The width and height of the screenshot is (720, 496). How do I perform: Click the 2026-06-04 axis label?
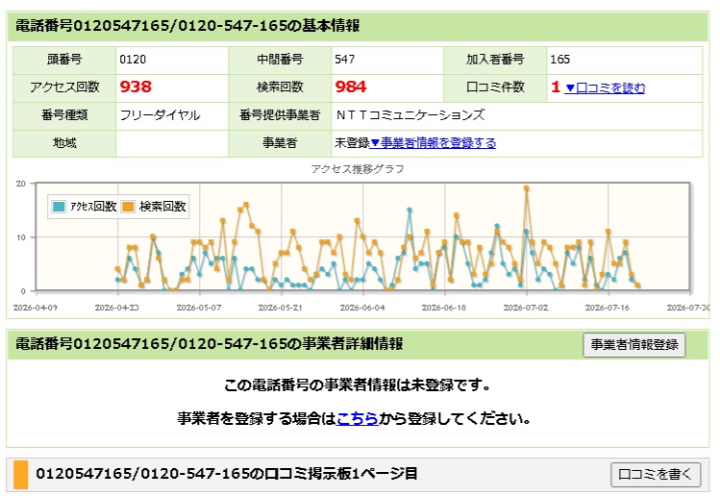pos(362,308)
